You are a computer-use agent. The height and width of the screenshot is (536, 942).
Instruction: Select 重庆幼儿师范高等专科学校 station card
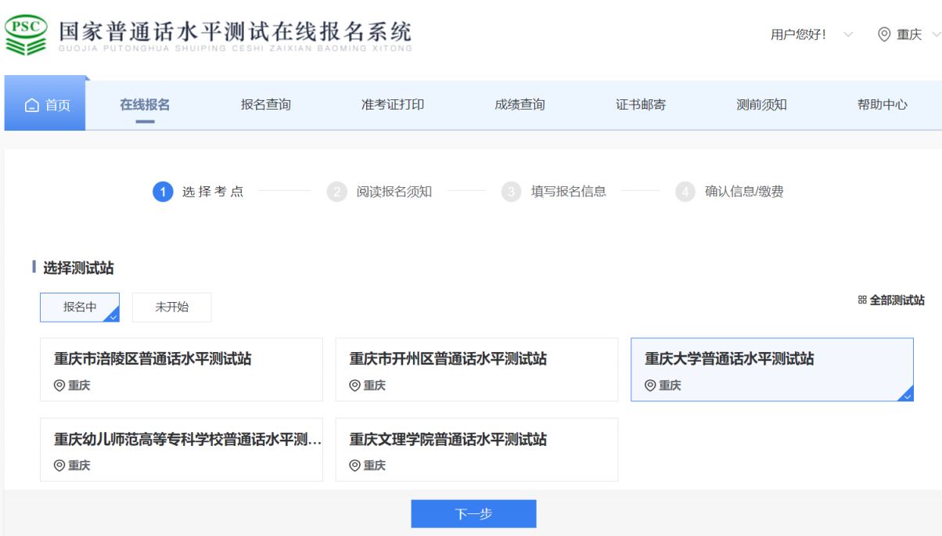182,449
